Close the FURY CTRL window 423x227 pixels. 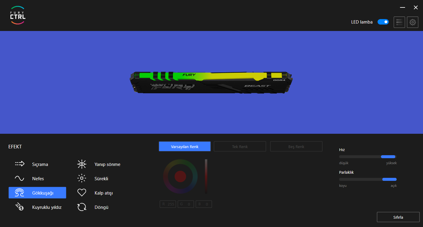[416, 7]
